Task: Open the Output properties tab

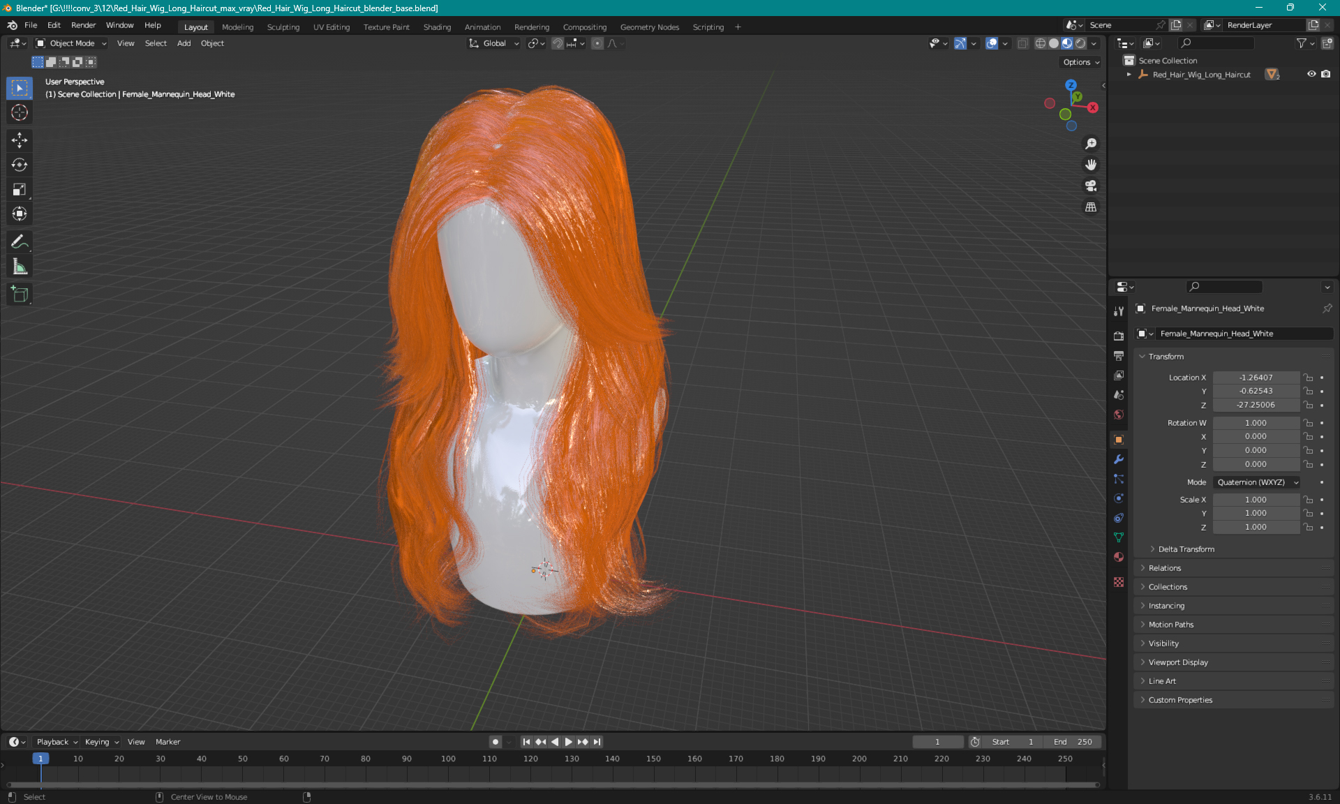Action: click(1119, 355)
